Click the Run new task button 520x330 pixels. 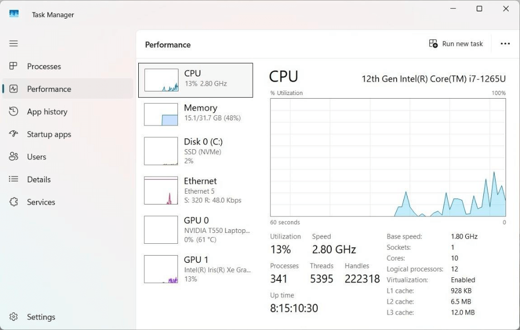click(x=456, y=44)
